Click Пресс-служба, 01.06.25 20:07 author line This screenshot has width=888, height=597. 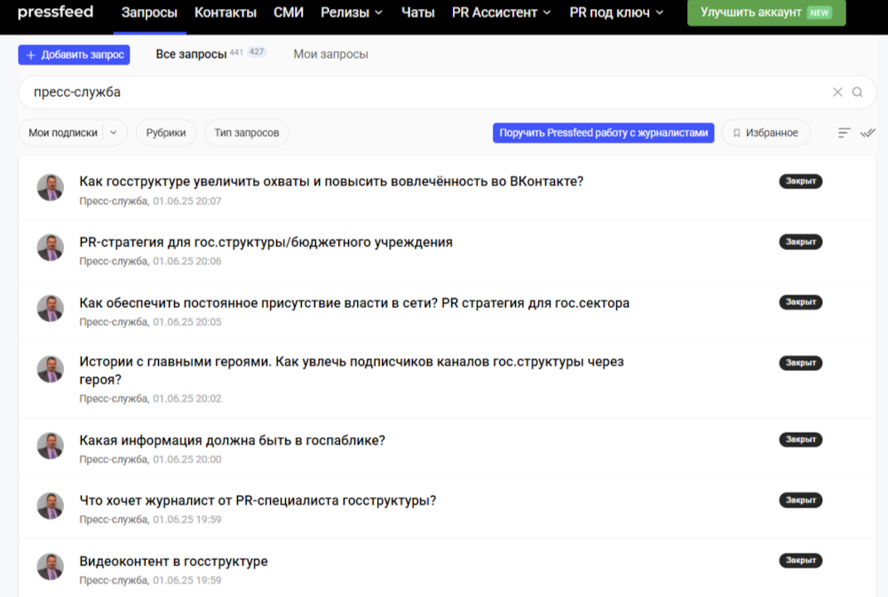(150, 200)
